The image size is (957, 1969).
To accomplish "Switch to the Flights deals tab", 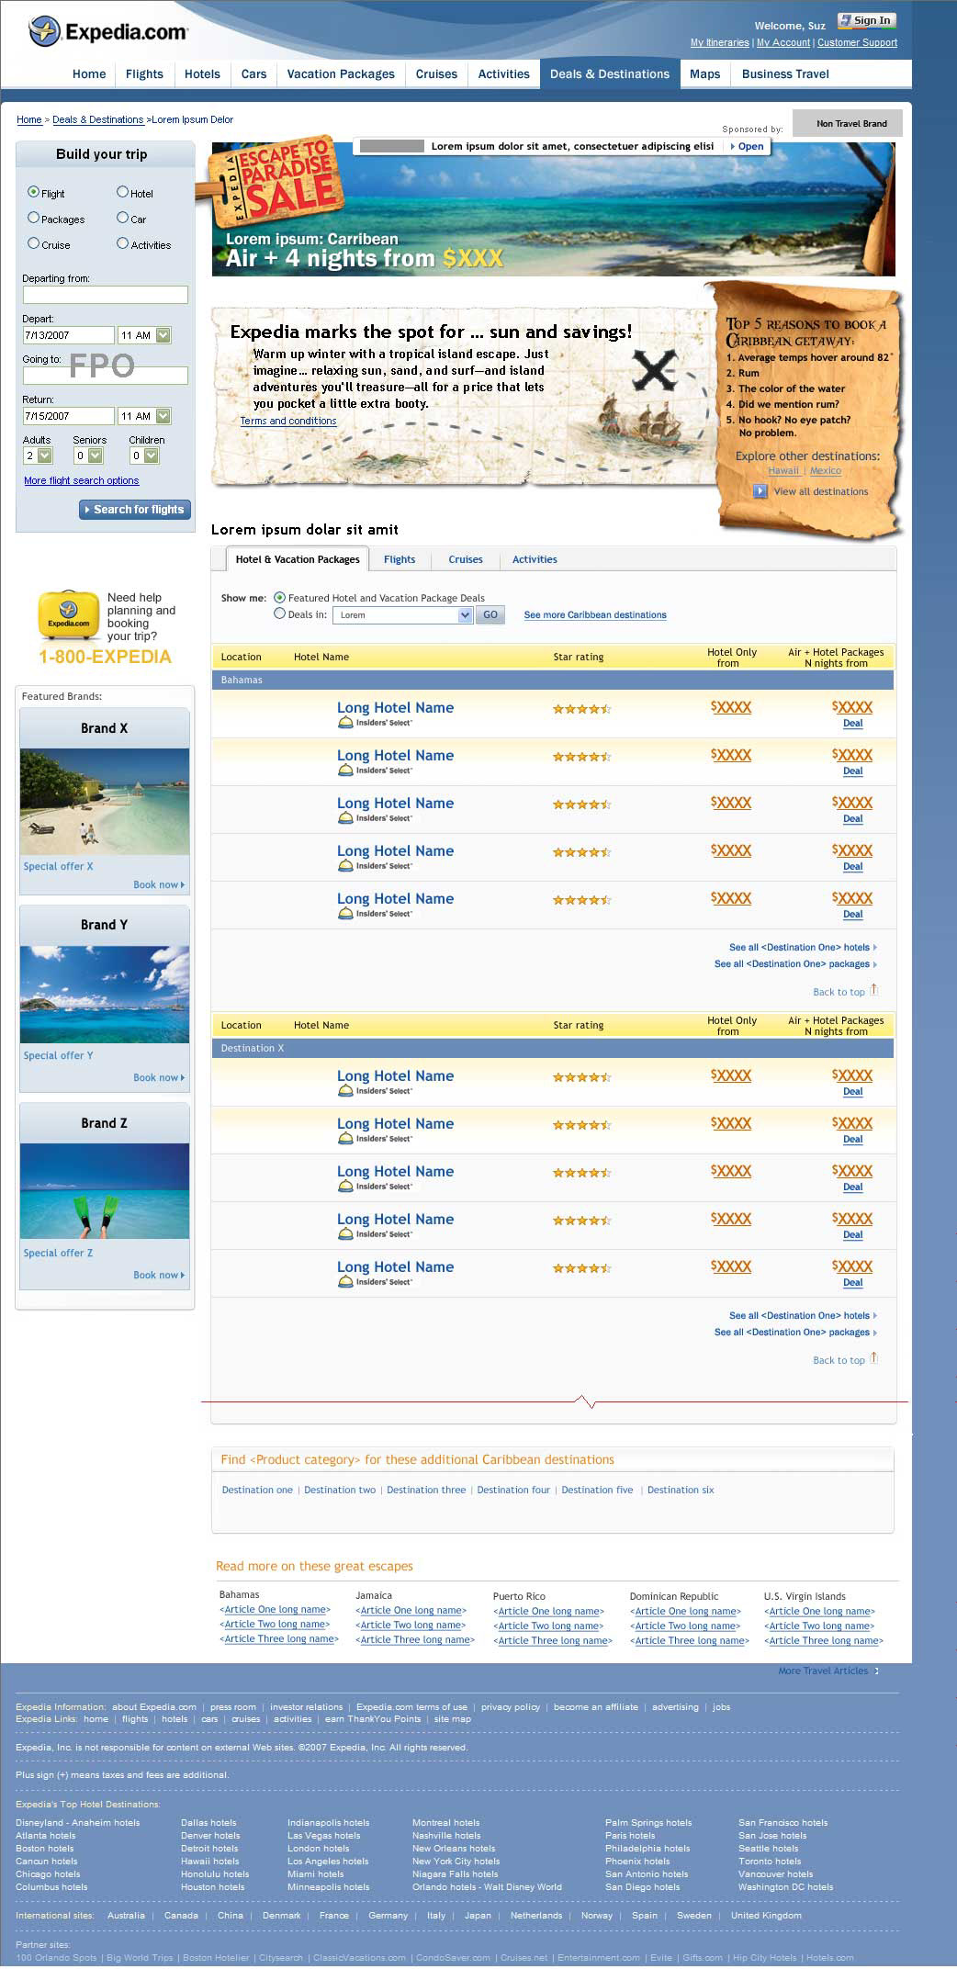I will coord(400,559).
